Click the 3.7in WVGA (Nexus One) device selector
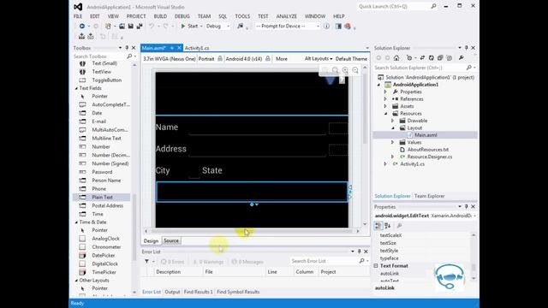Image resolution: width=548 pixels, height=308 pixels. click(x=170, y=59)
